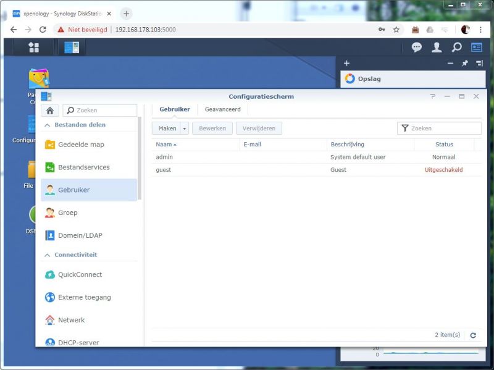Switch to the Geavanceerd tab
494x370 pixels.
pos(223,109)
